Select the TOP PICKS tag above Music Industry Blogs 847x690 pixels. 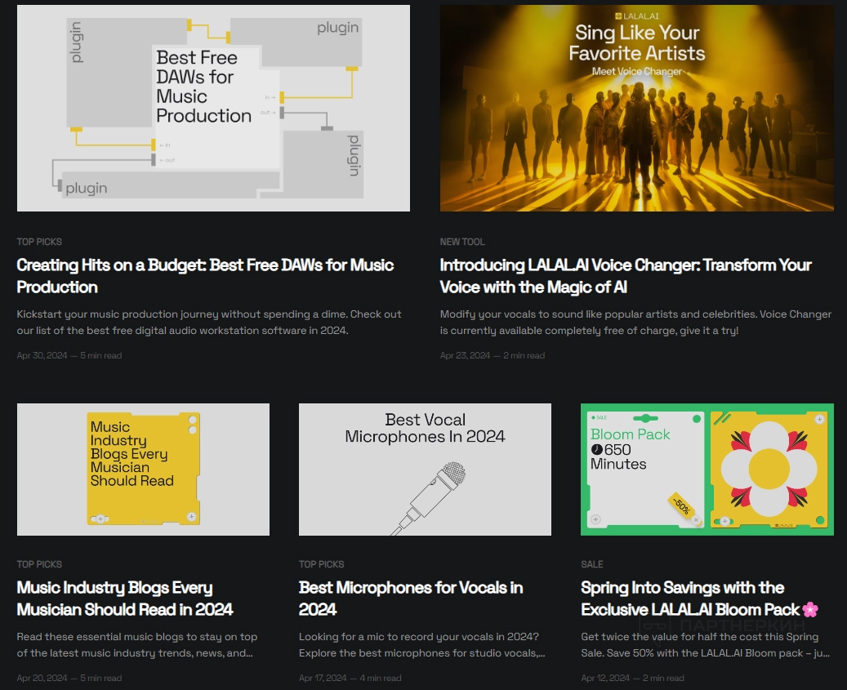pos(39,564)
